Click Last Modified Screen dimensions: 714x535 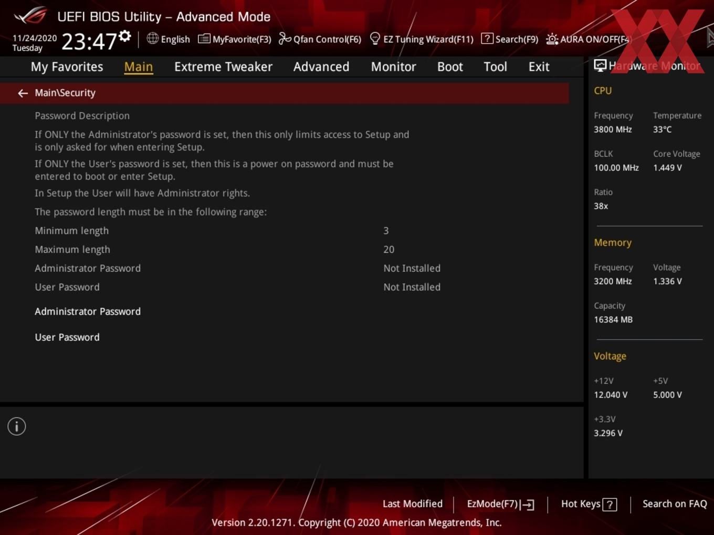pyautogui.click(x=413, y=504)
